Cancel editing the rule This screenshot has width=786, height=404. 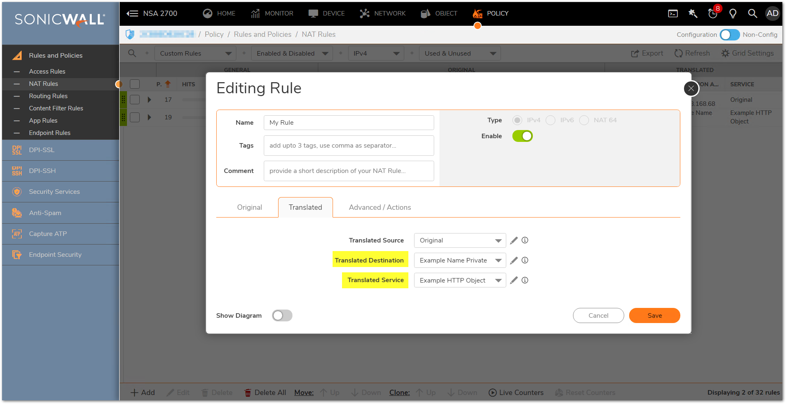[598, 316]
